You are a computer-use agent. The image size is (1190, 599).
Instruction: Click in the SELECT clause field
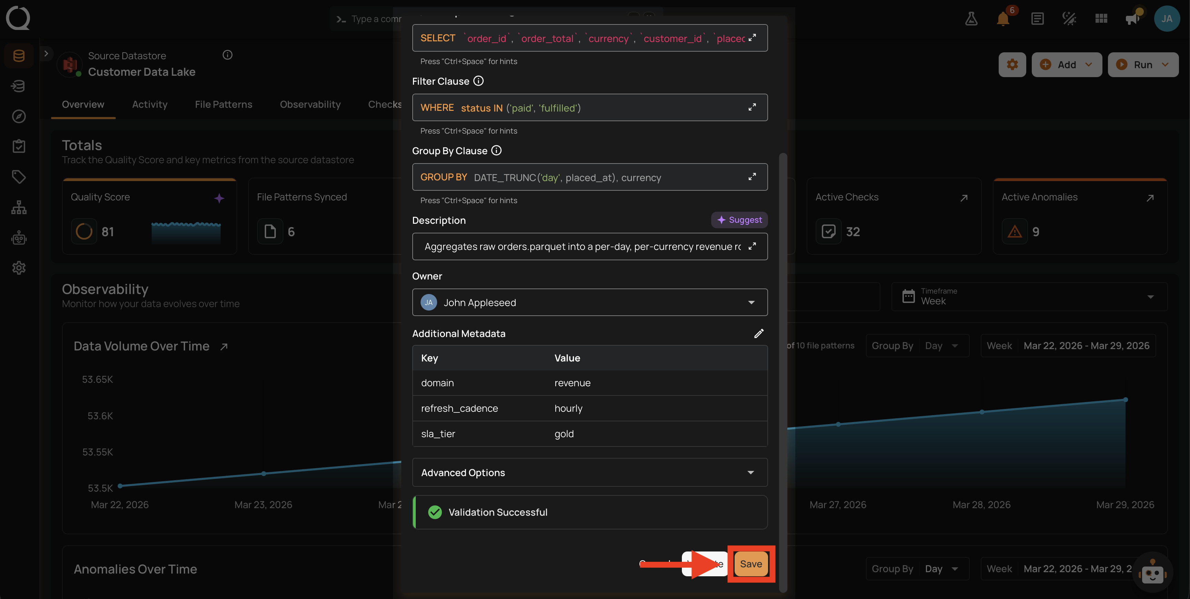[590, 38]
